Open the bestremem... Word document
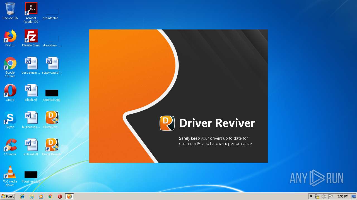The height and width of the screenshot is (200, 357). click(x=31, y=66)
